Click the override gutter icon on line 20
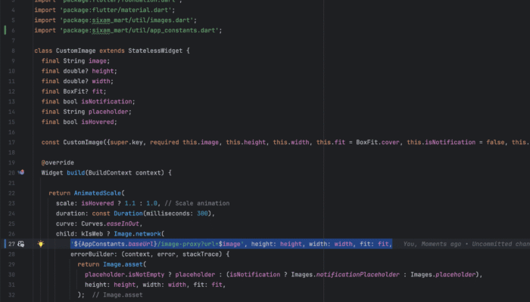The image size is (530, 302). (21, 173)
